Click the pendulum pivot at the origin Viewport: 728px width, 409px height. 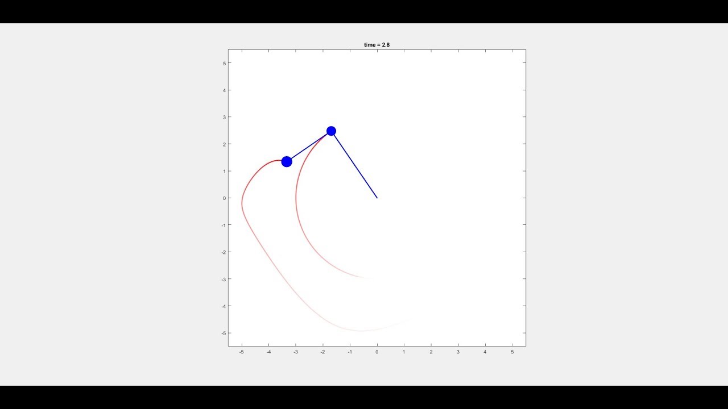377,198
